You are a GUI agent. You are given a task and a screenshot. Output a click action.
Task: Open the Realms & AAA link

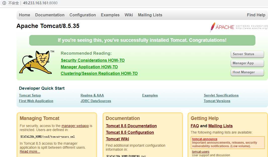tap(92, 95)
